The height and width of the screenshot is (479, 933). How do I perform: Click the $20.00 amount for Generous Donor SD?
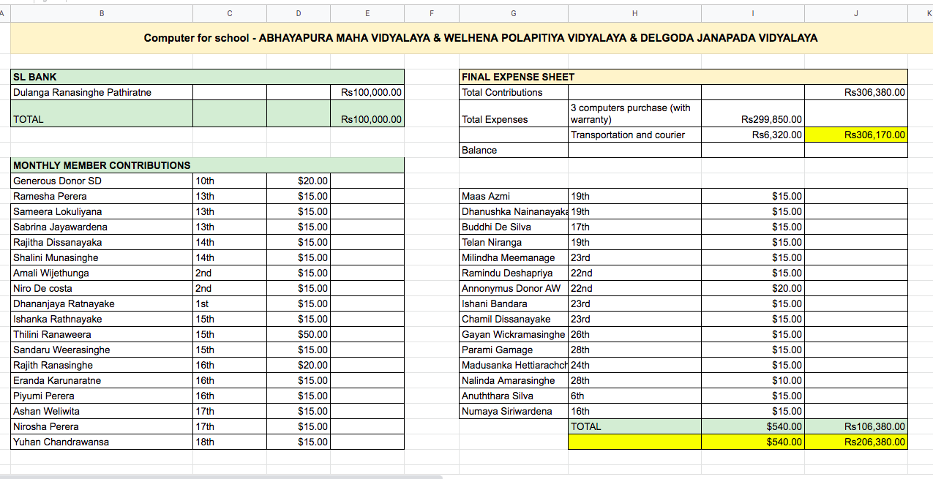(x=299, y=181)
